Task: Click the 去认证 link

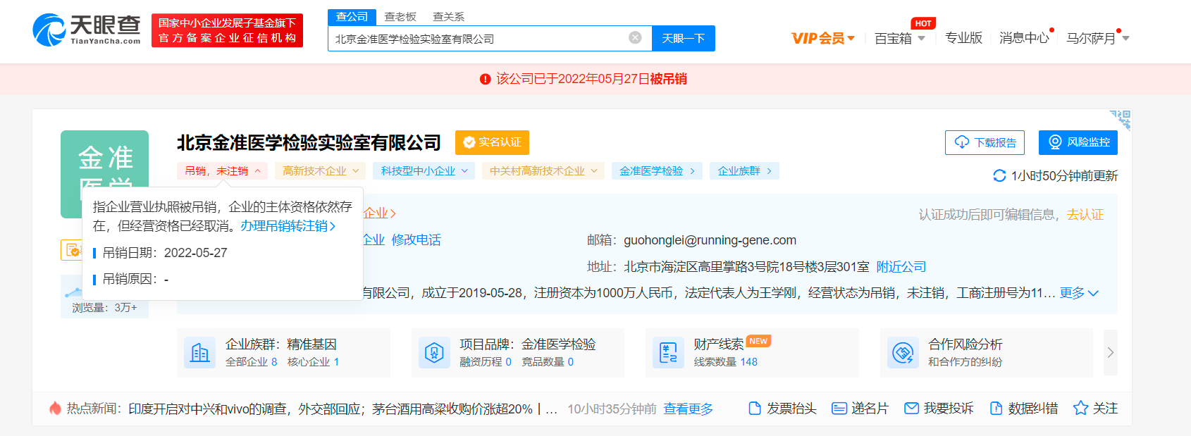Action: coord(1085,214)
